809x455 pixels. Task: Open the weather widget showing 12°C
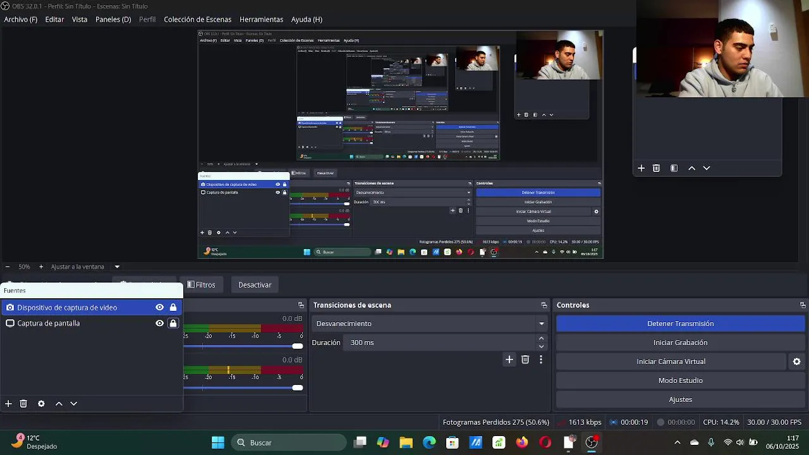[x=35, y=442]
